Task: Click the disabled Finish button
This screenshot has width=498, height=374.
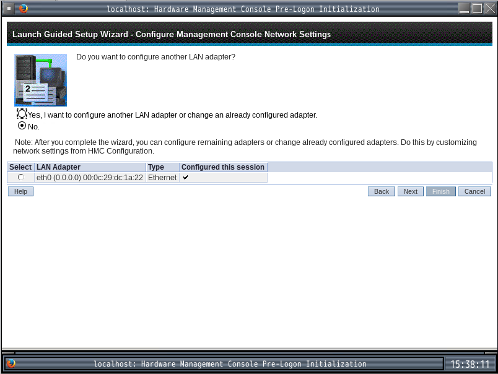Action: coord(441,191)
